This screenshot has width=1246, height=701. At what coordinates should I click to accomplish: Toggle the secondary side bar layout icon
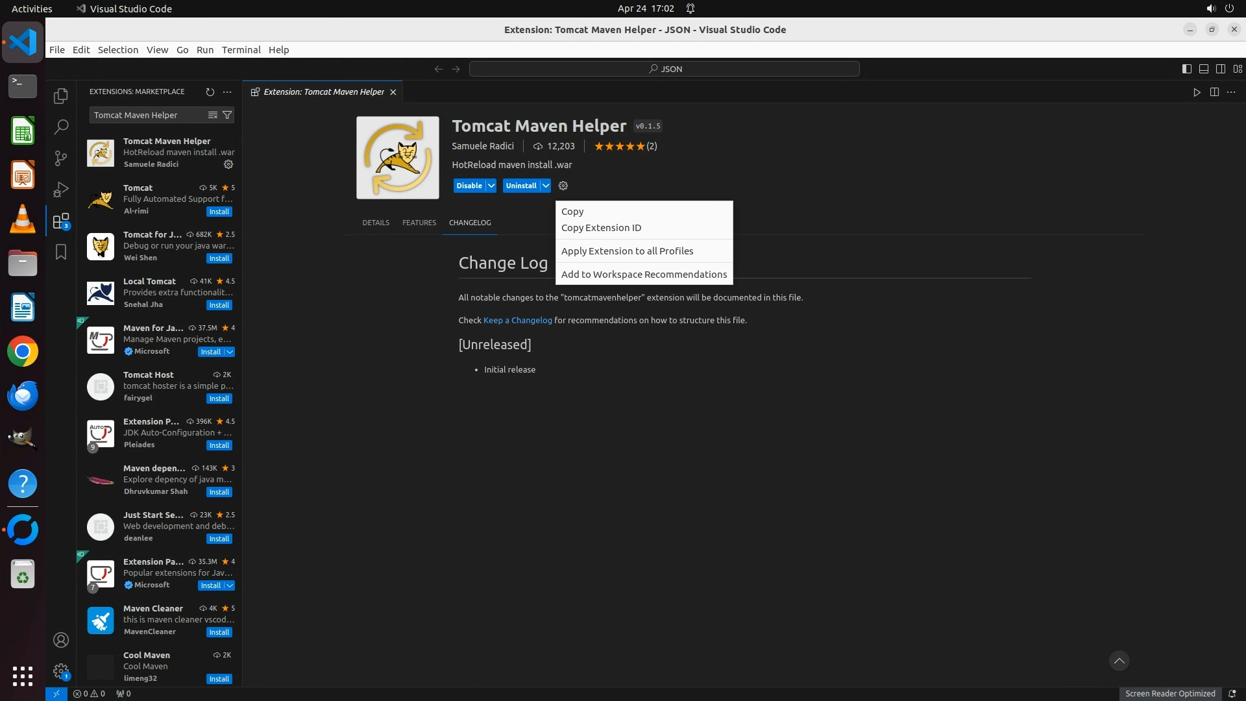click(x=1220, y=69)
